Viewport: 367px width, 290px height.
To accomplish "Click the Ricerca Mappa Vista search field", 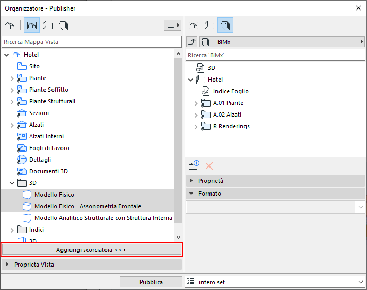I will click(92, 42).
